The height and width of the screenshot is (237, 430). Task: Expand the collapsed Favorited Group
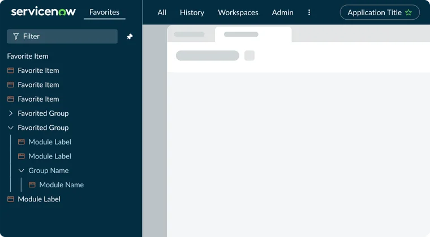tap(11, 113)
